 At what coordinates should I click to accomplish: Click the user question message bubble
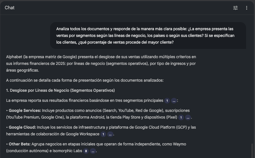tap(148, 36)
